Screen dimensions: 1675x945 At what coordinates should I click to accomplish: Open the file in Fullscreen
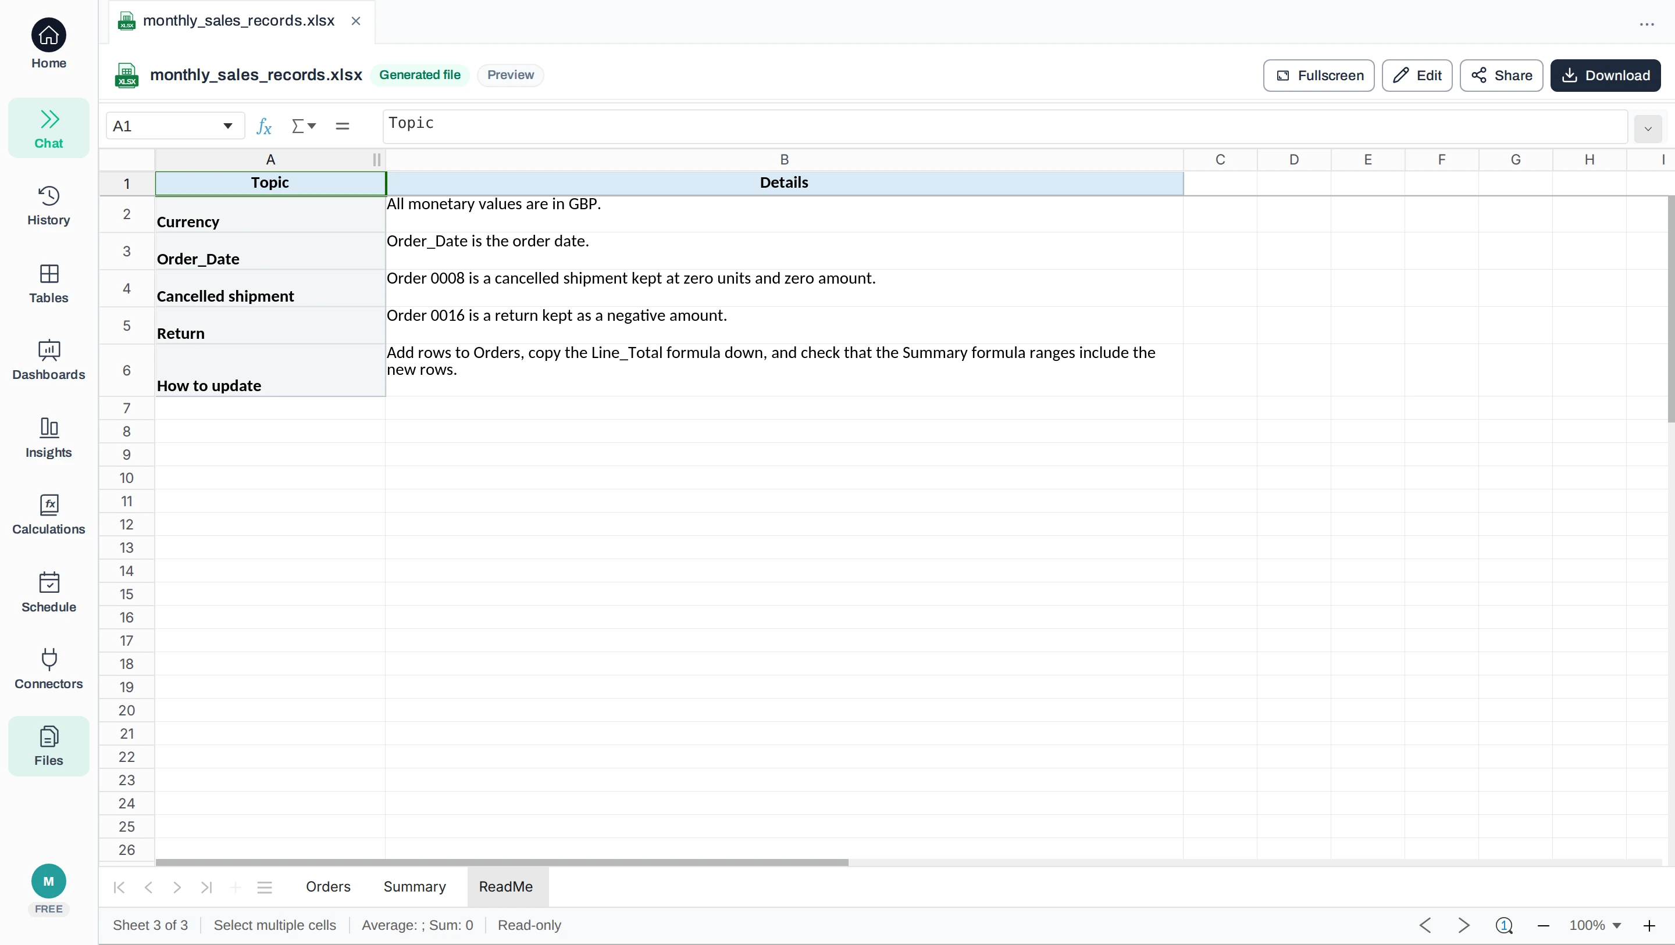point(1318,76)
